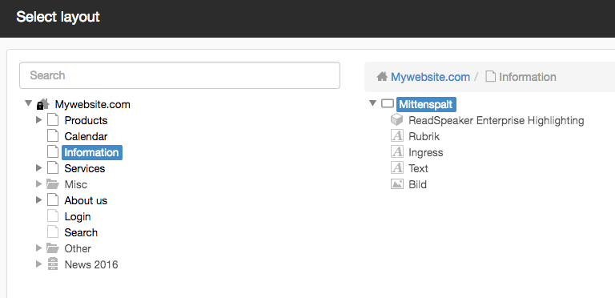Select ReadSpeaker Enterprise Highlighting module

496,120
